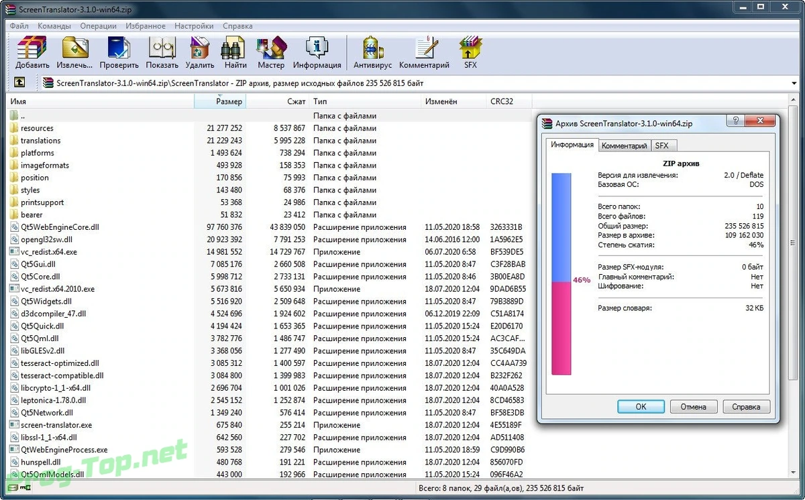
Task: Select the position folder row
Action: point(269,178)
